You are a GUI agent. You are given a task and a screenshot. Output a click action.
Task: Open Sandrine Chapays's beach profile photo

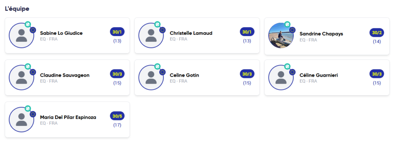click(281, 35)
